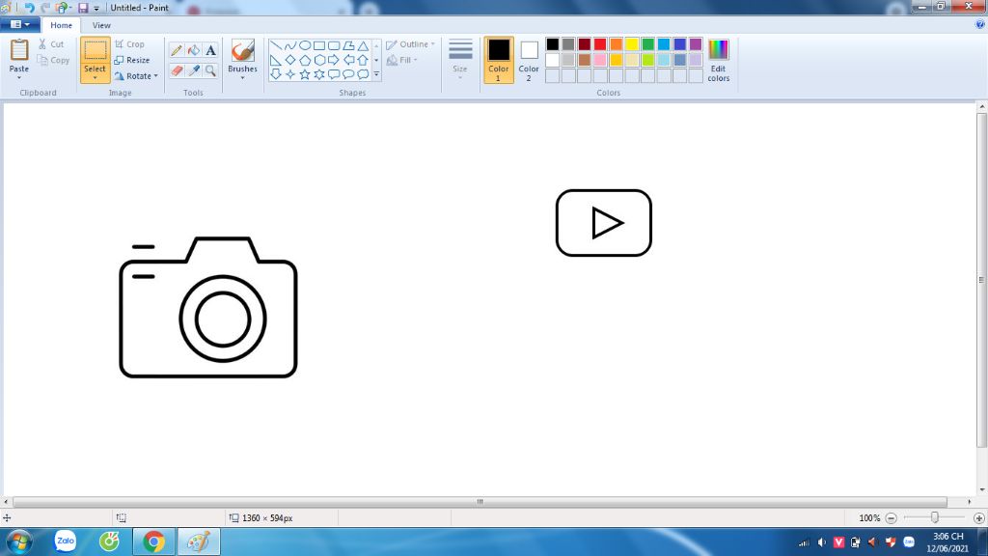Choose the Rounded rectangular callout shape

tap(334, 74)
